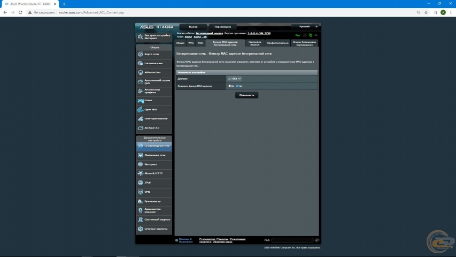Open the roaming block list tab
The image size is (456, 257).
[304, 43]
